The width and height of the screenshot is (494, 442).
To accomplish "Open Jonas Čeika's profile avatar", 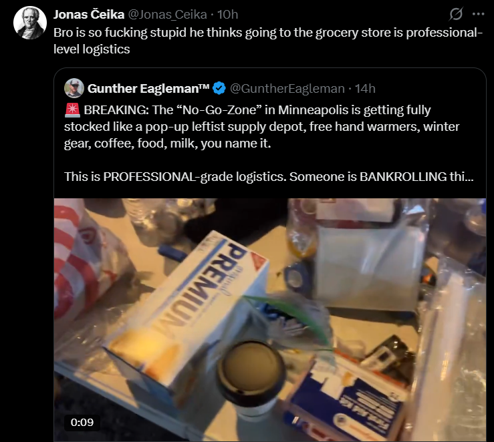I will (30, 23).
